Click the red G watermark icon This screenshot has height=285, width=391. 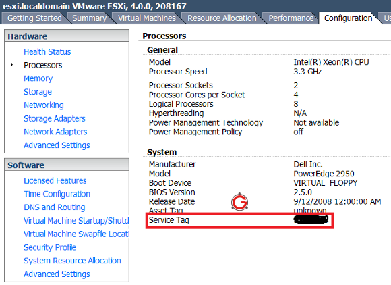pyautogui.click(x=239, y=202)
